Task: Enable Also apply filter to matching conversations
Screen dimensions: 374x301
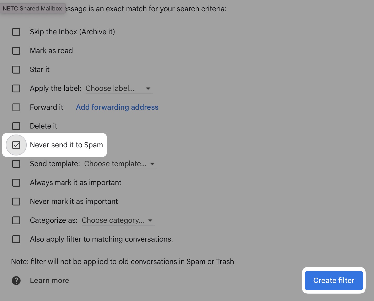Action: pos(16,239)
